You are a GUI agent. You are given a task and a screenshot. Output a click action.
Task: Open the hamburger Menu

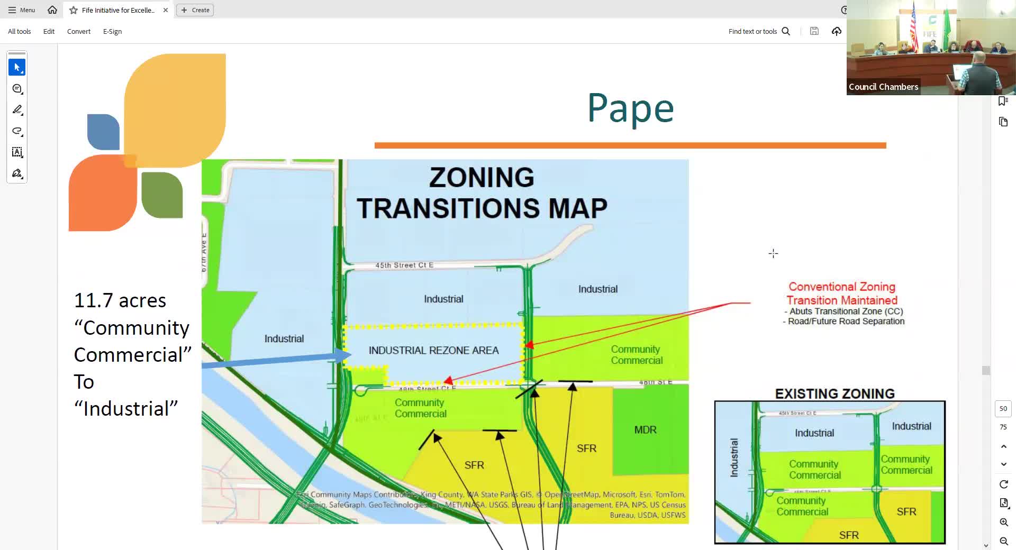(x=22, y=10)
